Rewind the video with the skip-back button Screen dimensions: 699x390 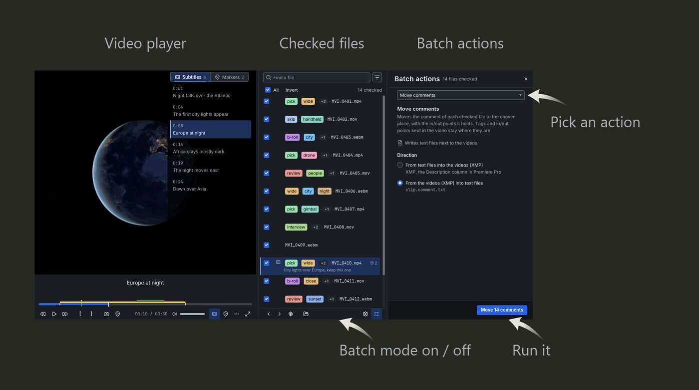click(x=43, y=314)
